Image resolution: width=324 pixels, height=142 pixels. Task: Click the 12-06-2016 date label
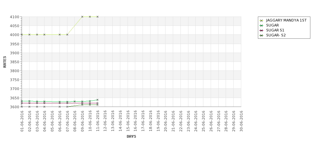point(105,121)
